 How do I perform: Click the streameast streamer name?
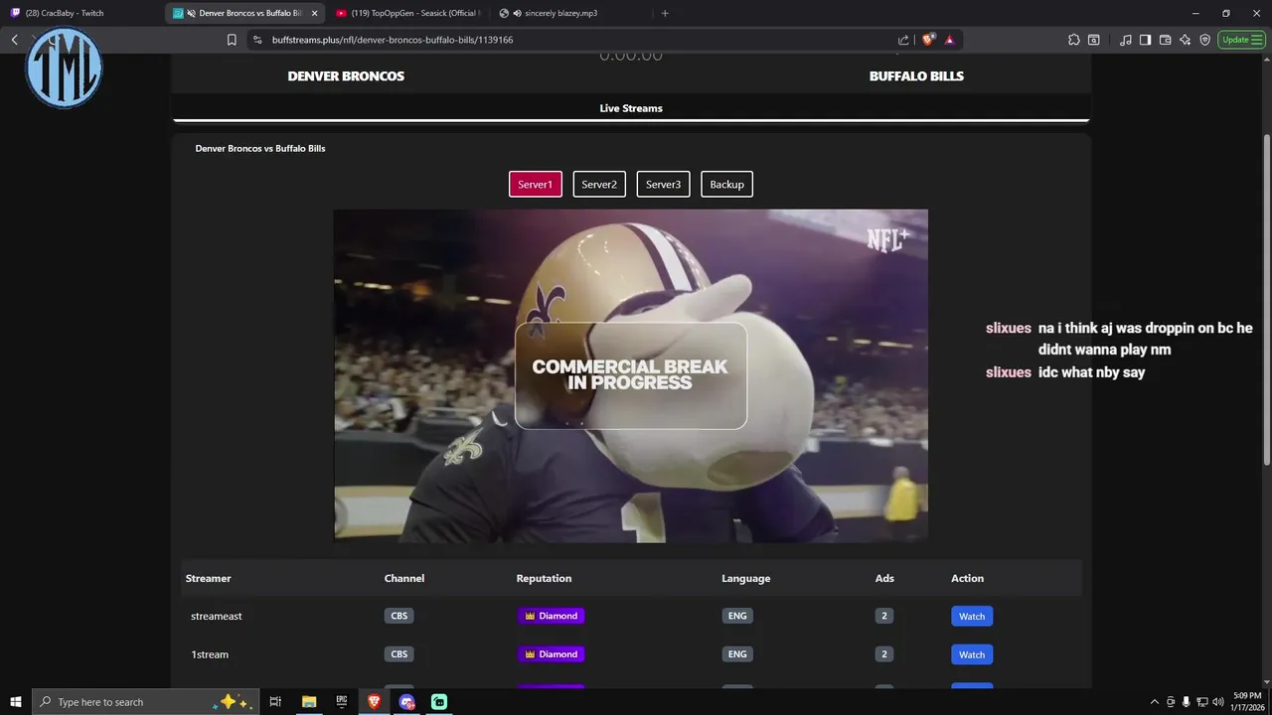[x=217, y=617]
